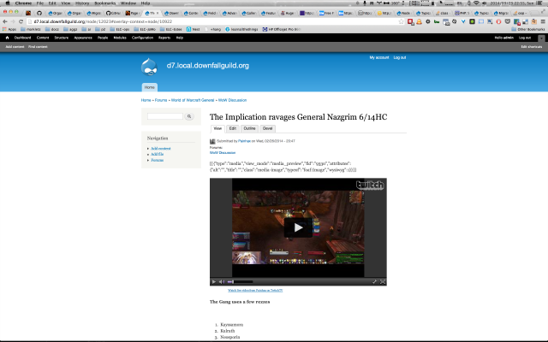Play the Twitch video with center button
548x342 pixels.
coord(298,227)
